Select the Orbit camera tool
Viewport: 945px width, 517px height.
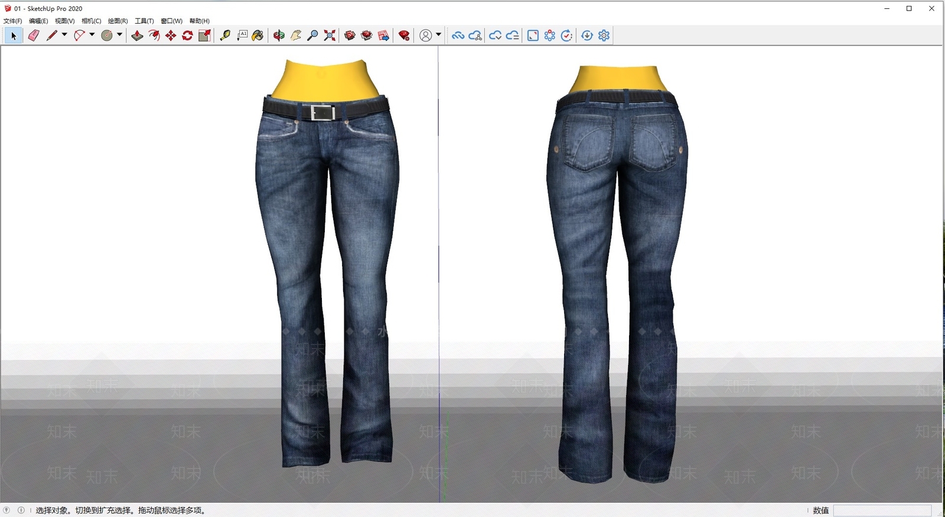279,35
